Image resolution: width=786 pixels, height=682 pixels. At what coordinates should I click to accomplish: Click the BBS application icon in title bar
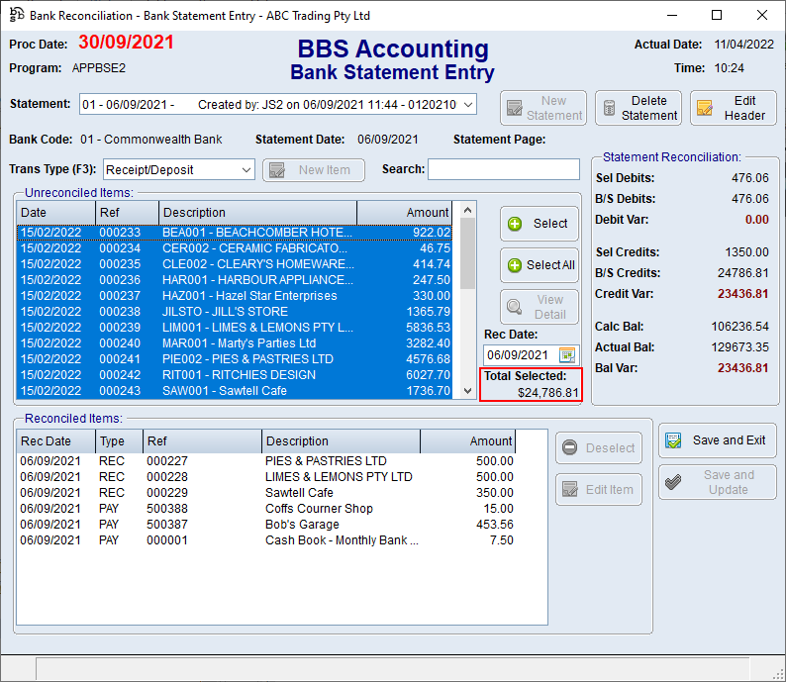point(16,15)
